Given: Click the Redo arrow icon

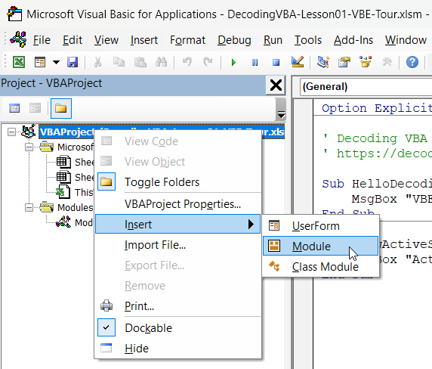Looking at the screenshot, I should [x=208, y=62].
